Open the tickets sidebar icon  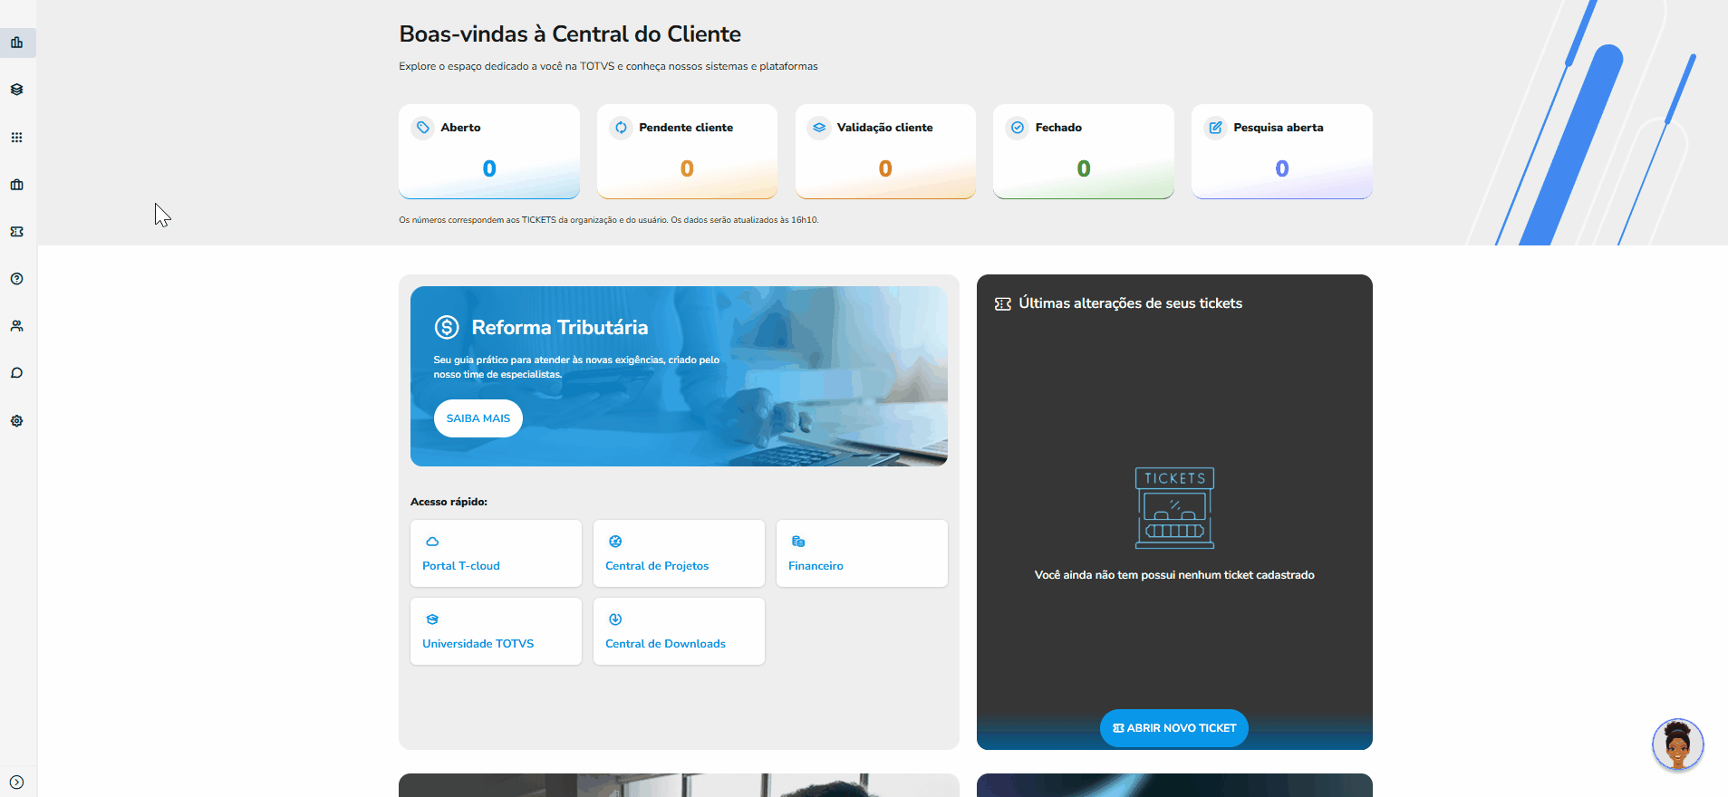pyautogui.click(x=16, y=232)
